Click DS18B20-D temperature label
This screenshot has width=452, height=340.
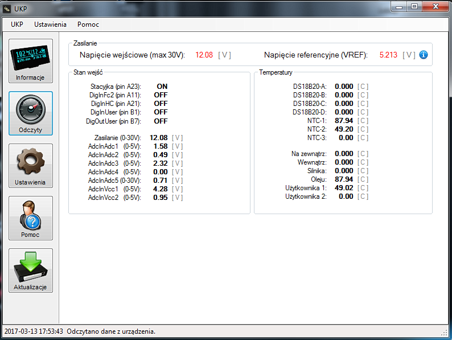310,112
